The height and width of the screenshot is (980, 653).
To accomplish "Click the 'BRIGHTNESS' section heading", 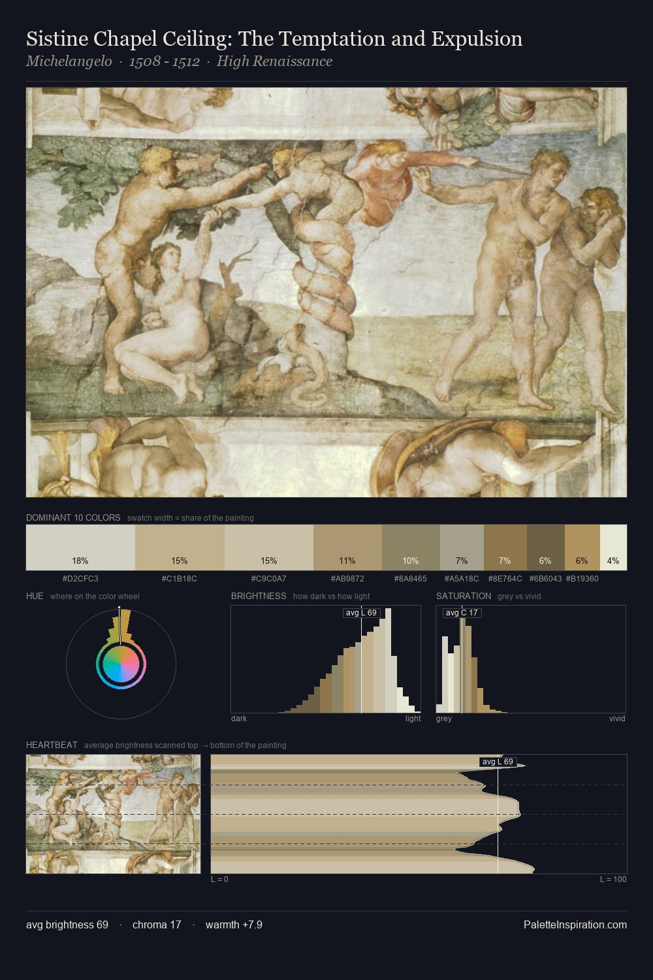I will 259,596.
